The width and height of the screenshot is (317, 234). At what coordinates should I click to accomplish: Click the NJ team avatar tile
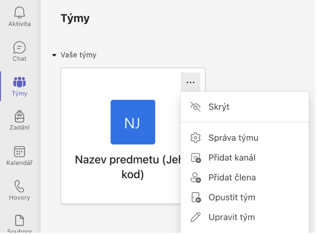(133, 122)
